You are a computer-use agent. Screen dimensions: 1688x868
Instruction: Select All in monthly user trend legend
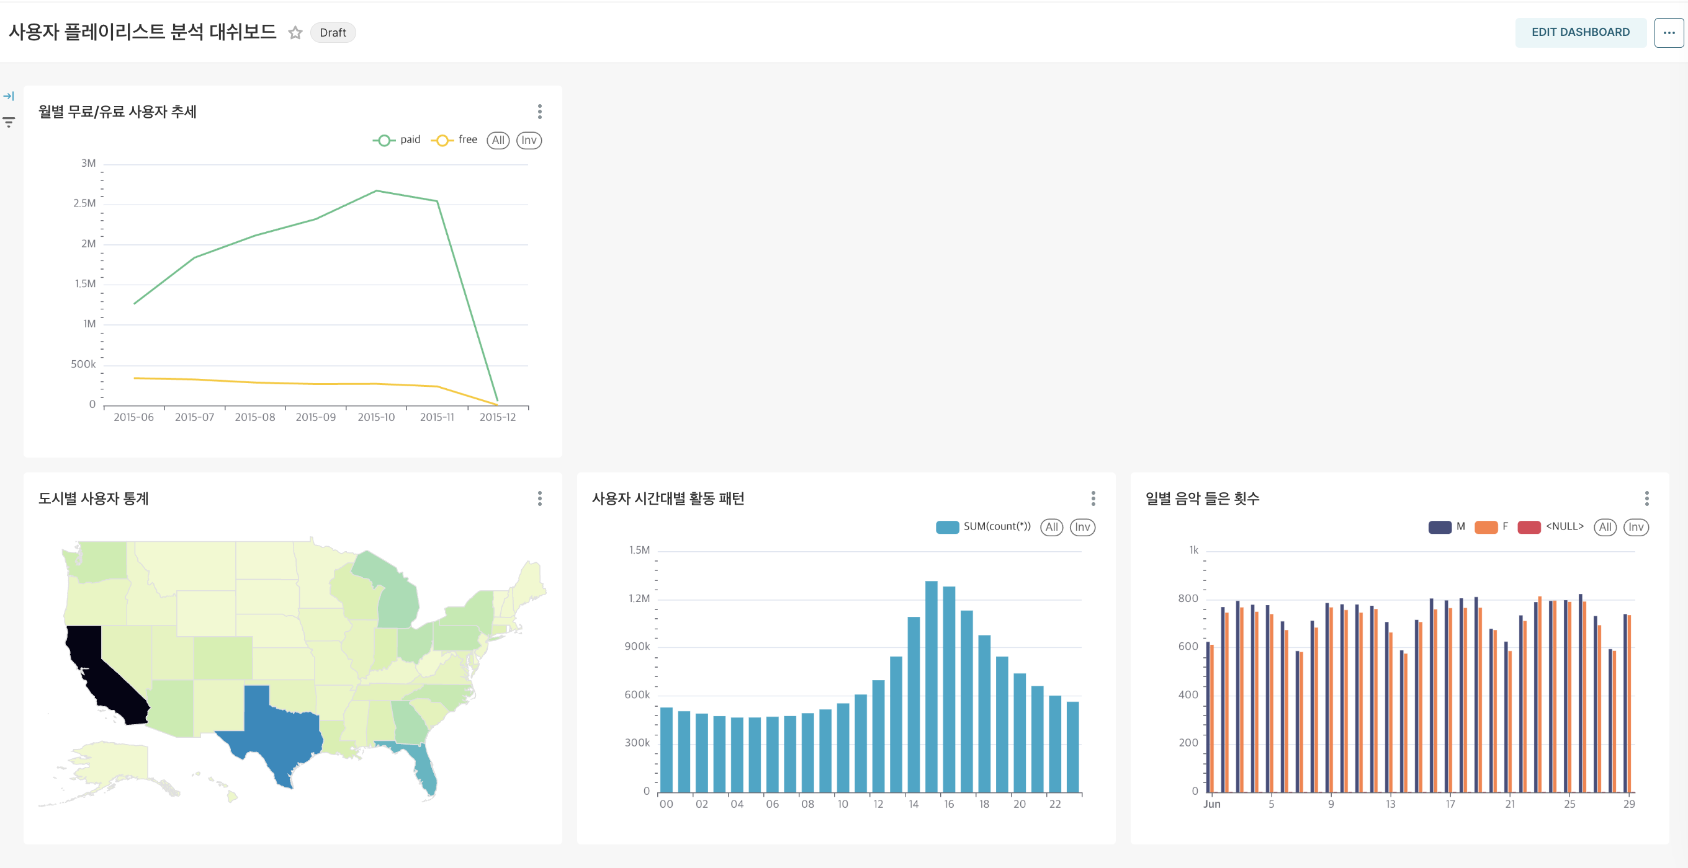(498, 140)
